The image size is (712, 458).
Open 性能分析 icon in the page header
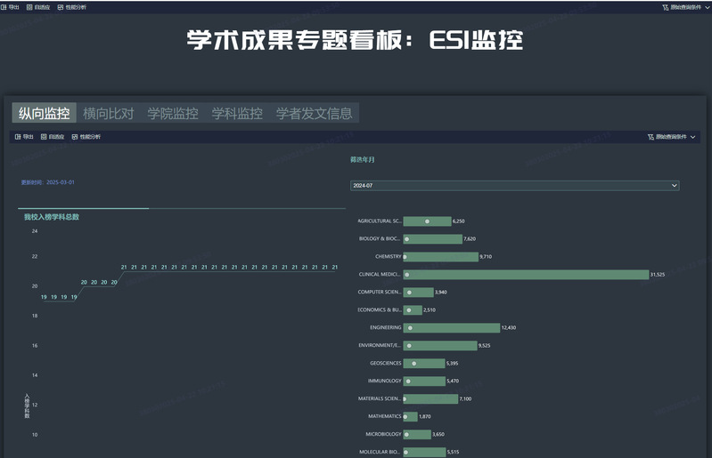(61, 7)
